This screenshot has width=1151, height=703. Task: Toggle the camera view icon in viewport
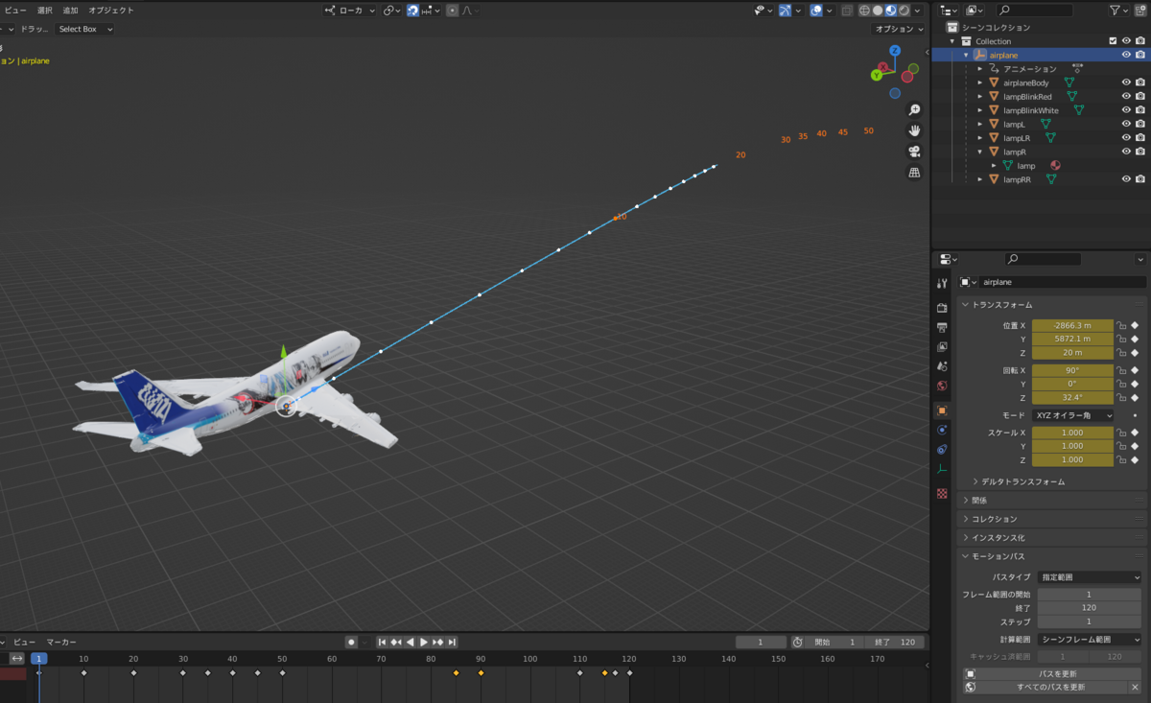coord(914,152)
